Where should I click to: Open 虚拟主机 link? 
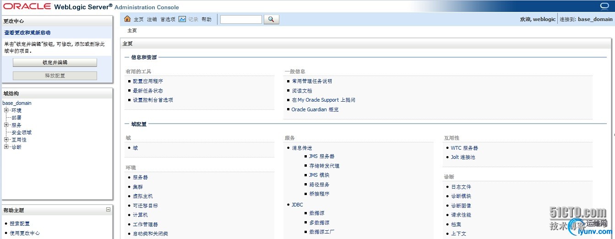coord(143,196)
